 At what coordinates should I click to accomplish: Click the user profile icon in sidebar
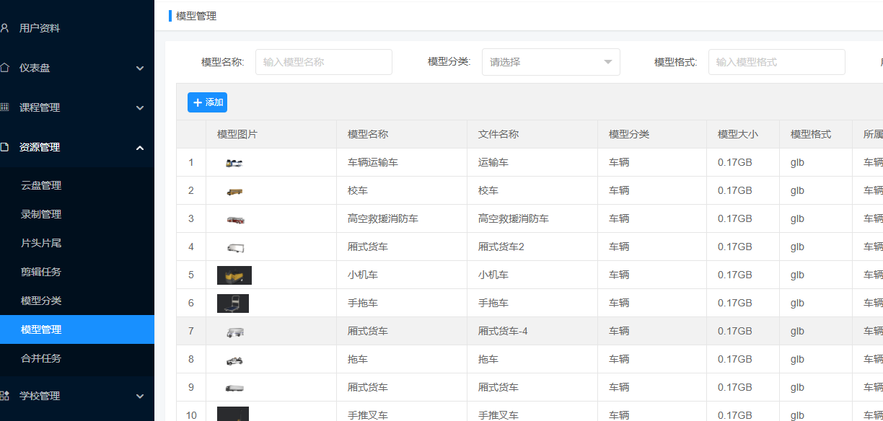pos(4,28)
